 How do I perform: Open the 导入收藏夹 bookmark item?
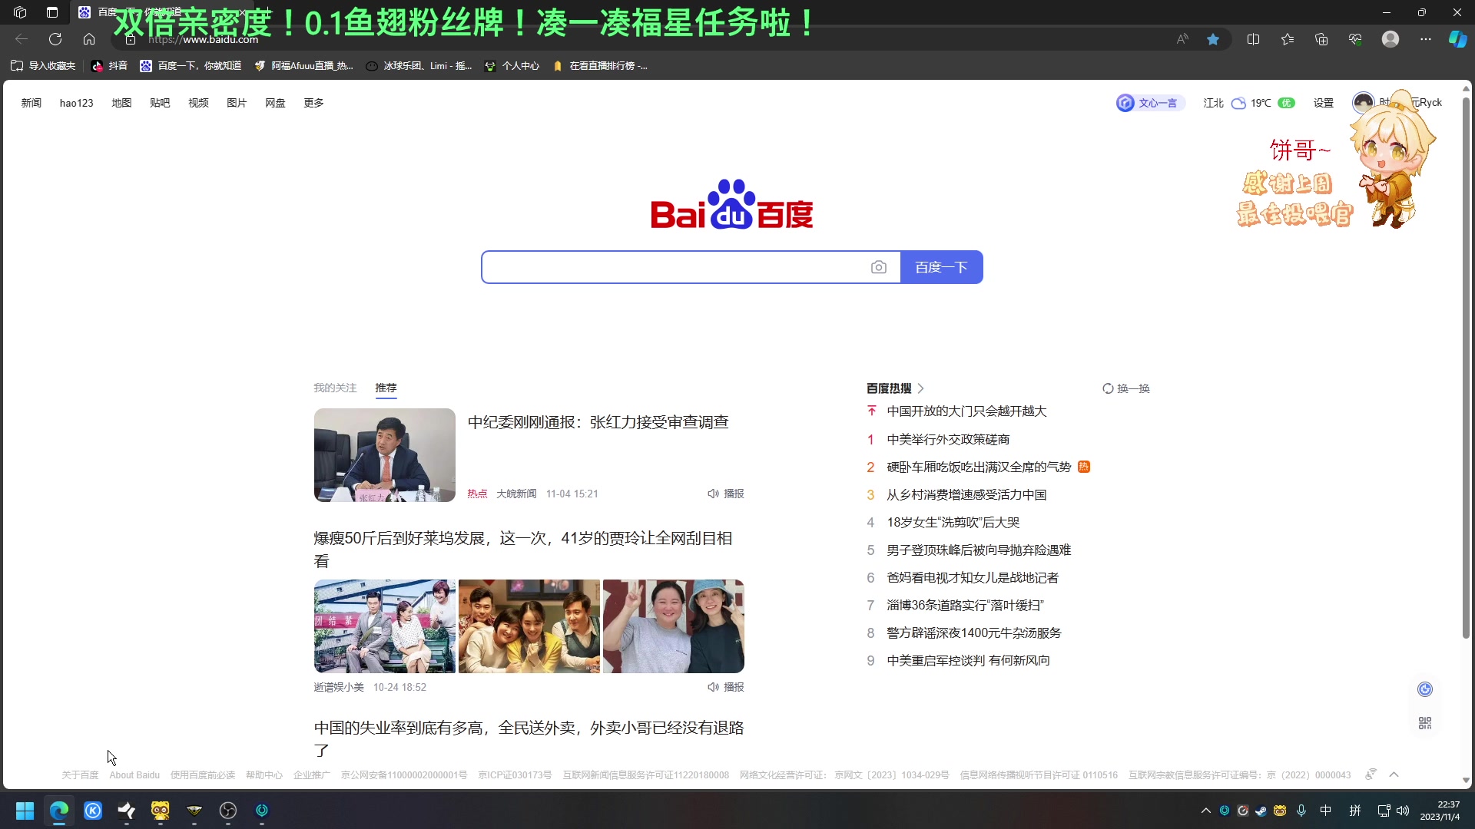point(43,66)
